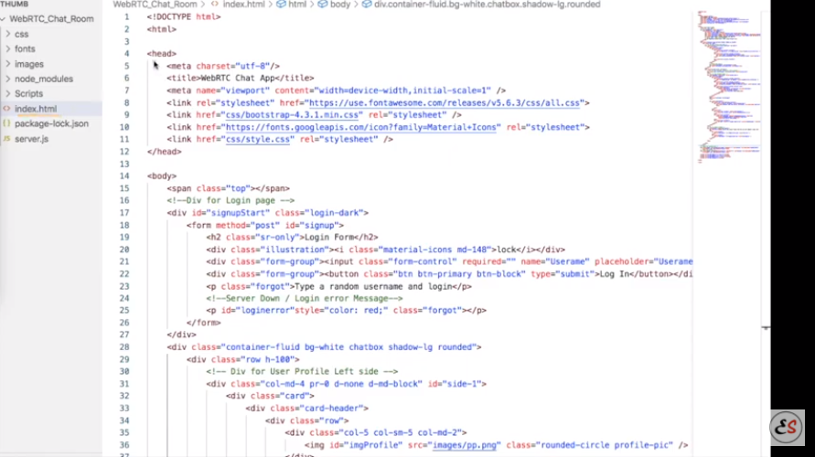Image resolution: width=815 pixels, height=457 pixels.
Task: Click the body element icon in the breadcrumb
Action: pos(323,5)
